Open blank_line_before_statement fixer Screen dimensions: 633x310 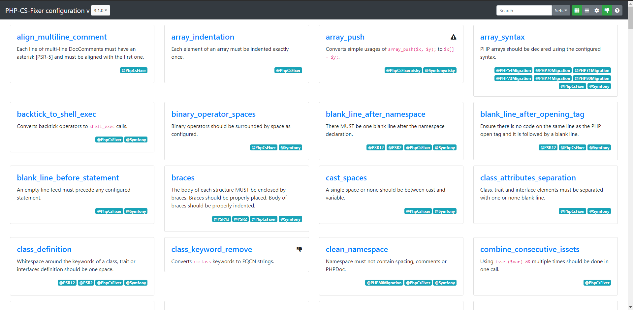(68, 178)
